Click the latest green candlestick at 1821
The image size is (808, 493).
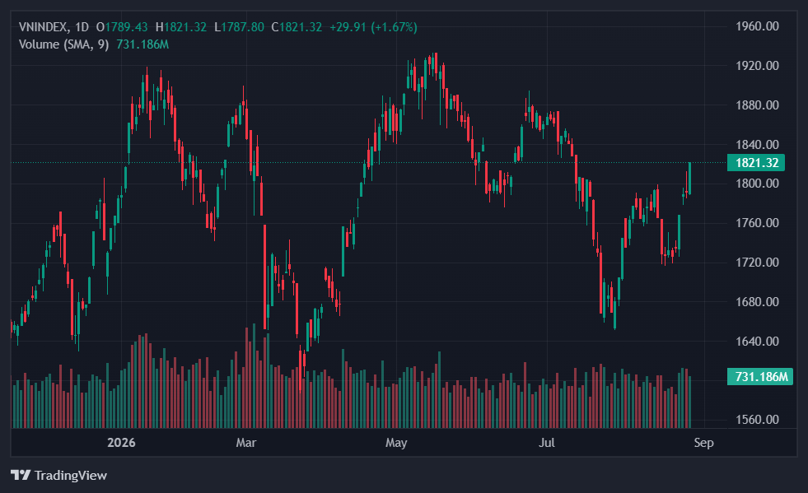(689, 179)
